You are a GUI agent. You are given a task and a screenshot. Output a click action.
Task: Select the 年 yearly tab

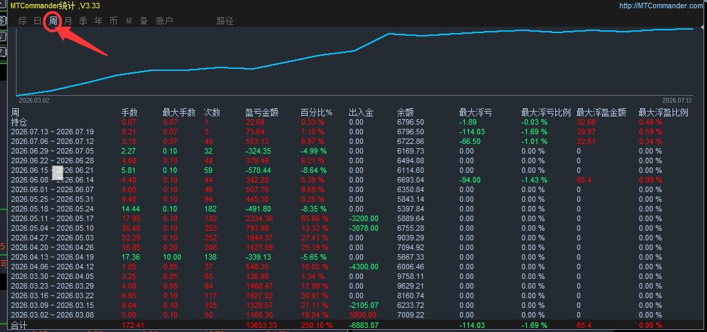(99, 21)
